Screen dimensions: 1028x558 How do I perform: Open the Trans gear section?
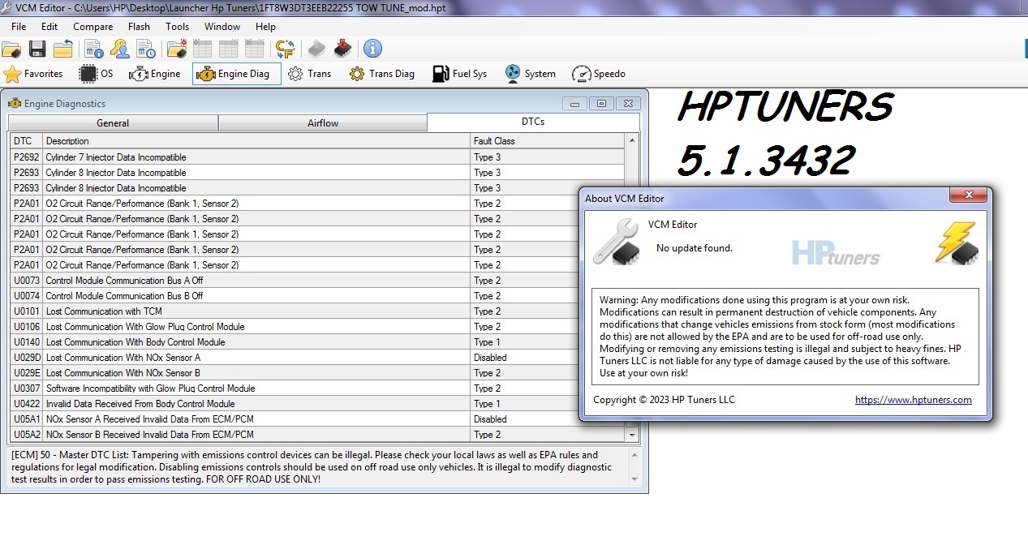[310, 74]
